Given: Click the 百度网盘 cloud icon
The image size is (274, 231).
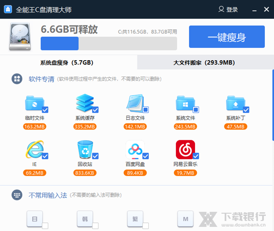Looking at the screenshot, I should point(135,150).
